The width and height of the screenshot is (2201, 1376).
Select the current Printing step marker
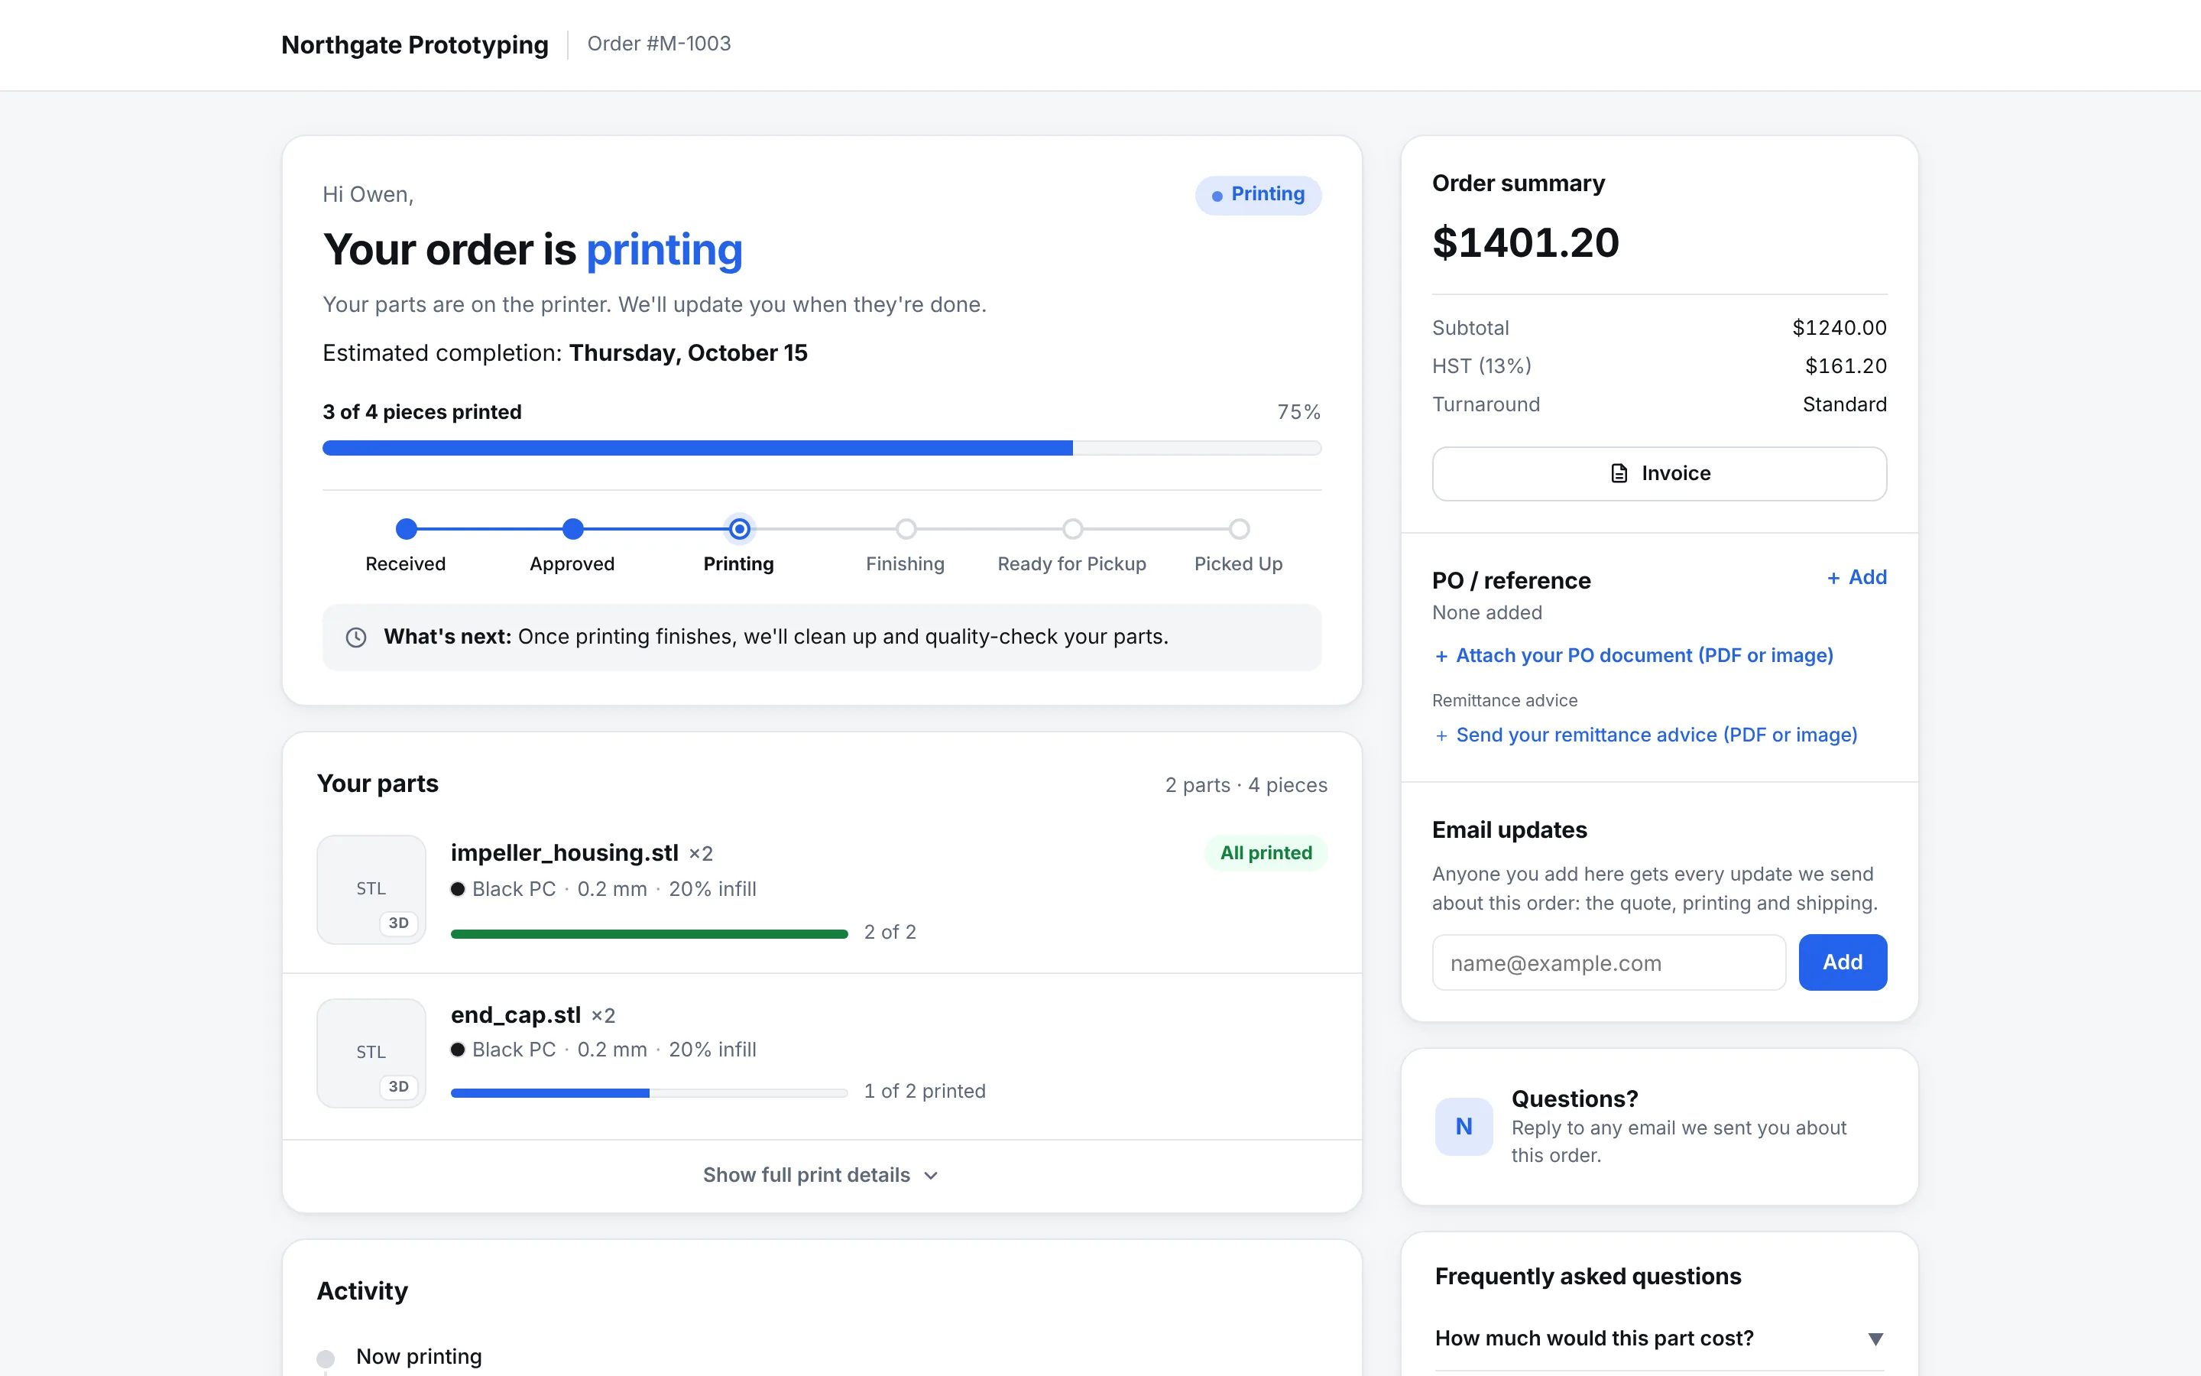pos(740,529)
